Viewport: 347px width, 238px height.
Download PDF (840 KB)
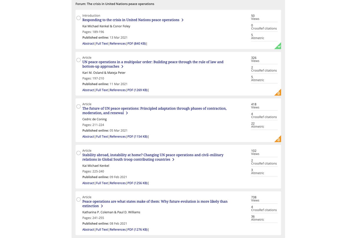click(136, 44)
